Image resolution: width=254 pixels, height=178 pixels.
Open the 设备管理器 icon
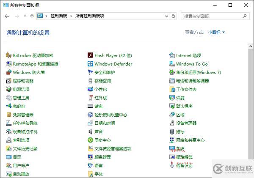pos(172,123)
